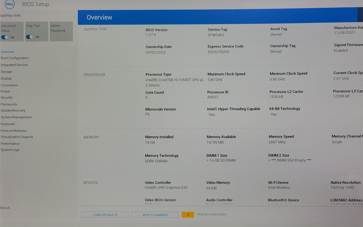Click Memory Technology DDR4 SDRAM
Screen dimensions: 363x227
click(x=156, y=161)
